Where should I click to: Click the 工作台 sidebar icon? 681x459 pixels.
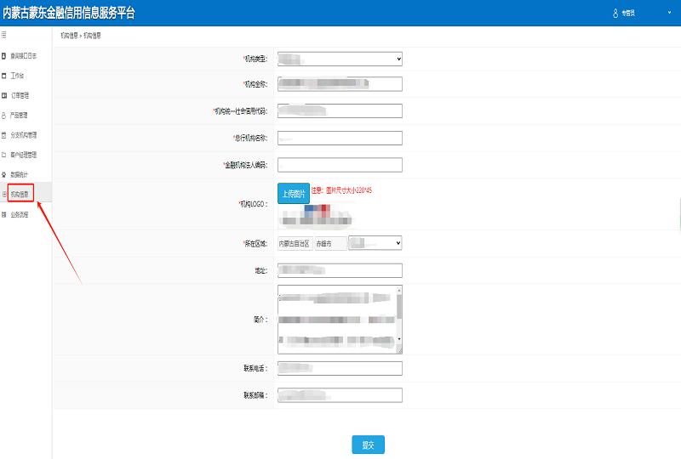[x=4, y=76]
